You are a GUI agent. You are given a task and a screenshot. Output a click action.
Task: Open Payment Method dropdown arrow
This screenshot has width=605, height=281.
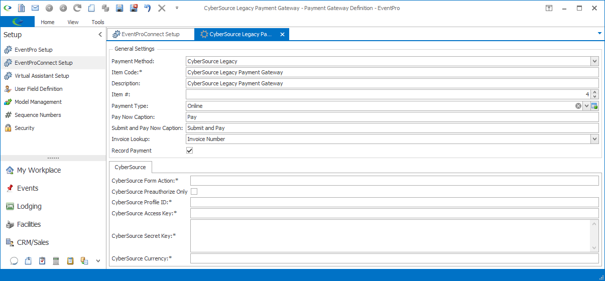pos(594,61)
